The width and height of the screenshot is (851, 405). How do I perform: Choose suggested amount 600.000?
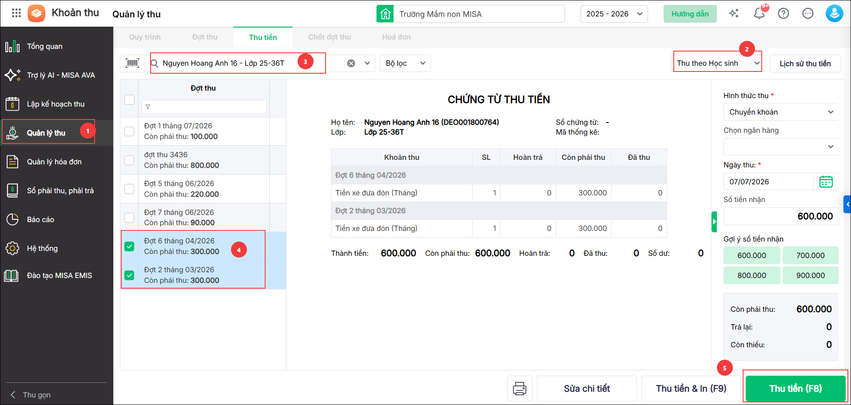pyautogui.click(x=752, y=255)
